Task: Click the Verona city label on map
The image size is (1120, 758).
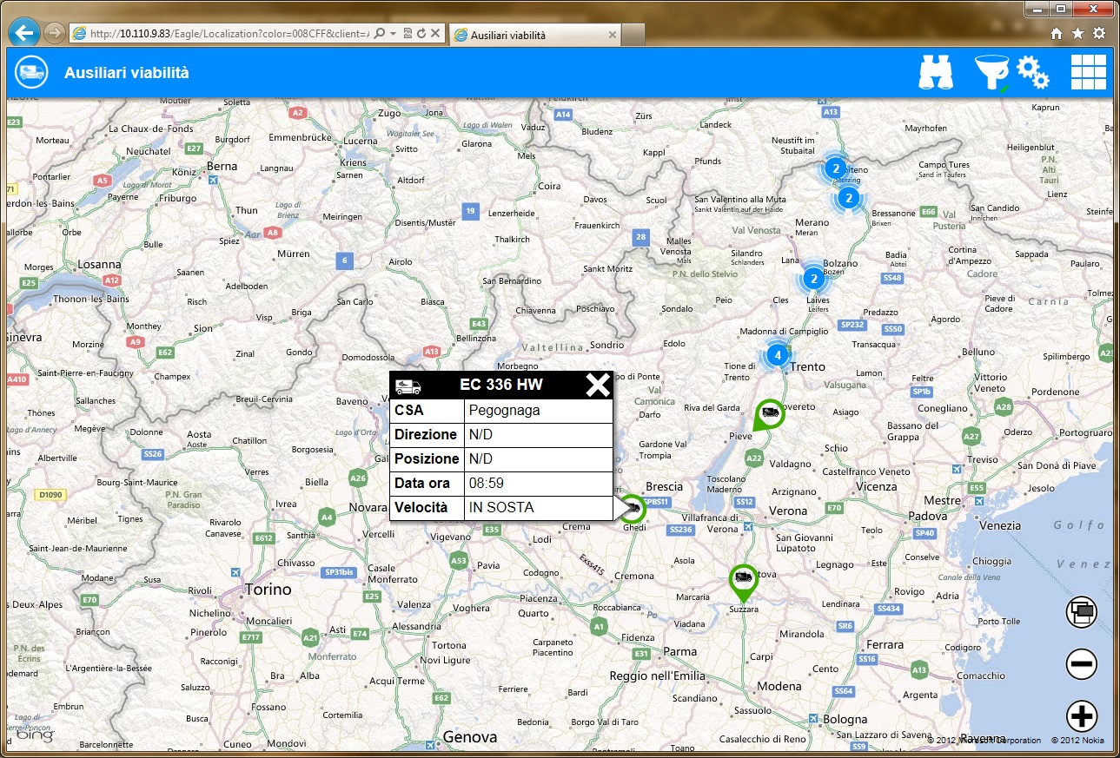Action: click(789, 511)
